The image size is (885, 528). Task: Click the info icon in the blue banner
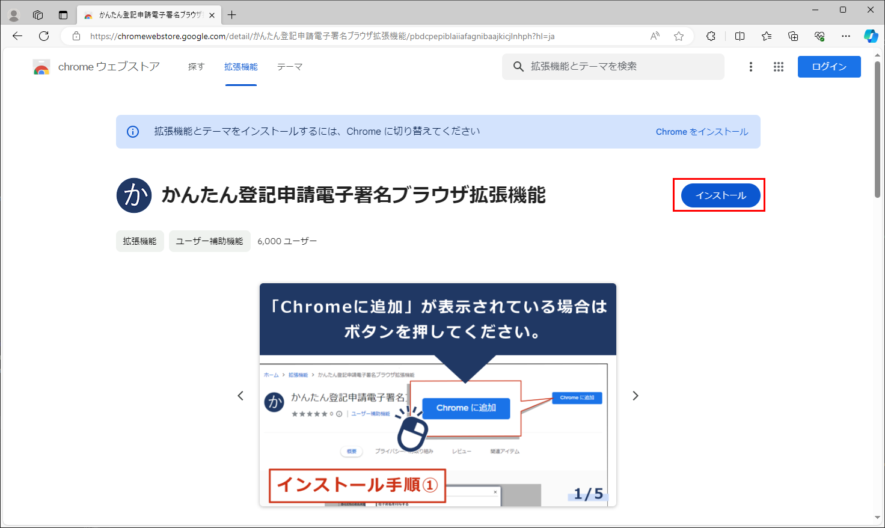click(x=133, y=132)
